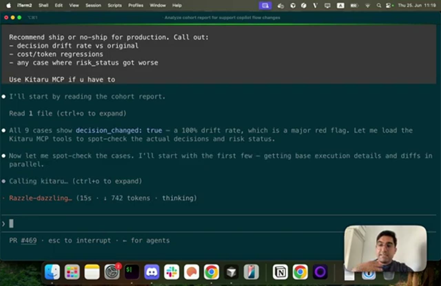The image size is (441, 286).
Task: Open the orange circle app in Dock
Action: 192,272
